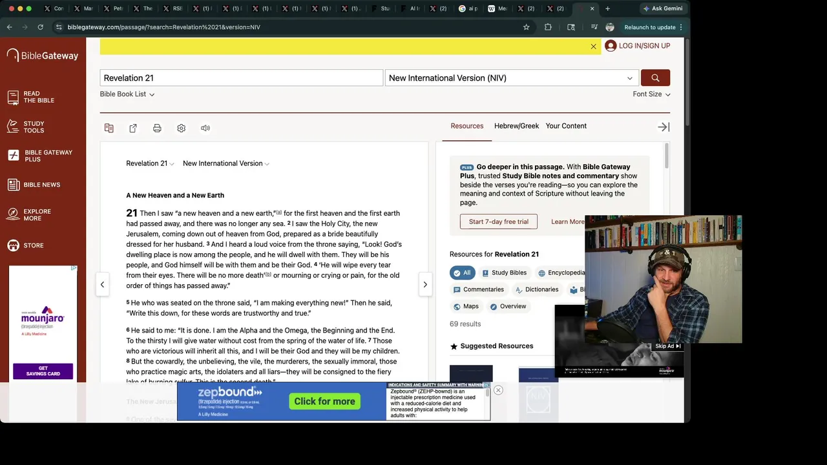Click the BibleGateway logo

[43, 56]
